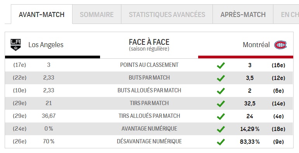
Task: Click the checkmark beside Buts alloués par match
Action: (x=221, y=91)
